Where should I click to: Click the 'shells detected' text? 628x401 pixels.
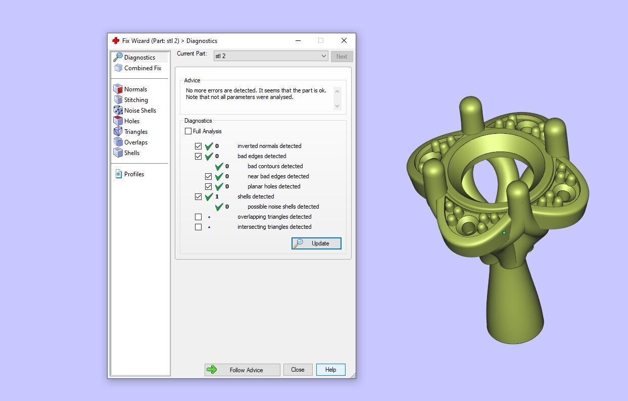pyautogui.click(x=256, y=196)
